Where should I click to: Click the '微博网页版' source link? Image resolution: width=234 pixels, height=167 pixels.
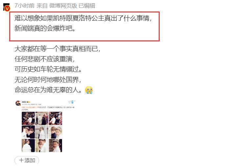63,6
